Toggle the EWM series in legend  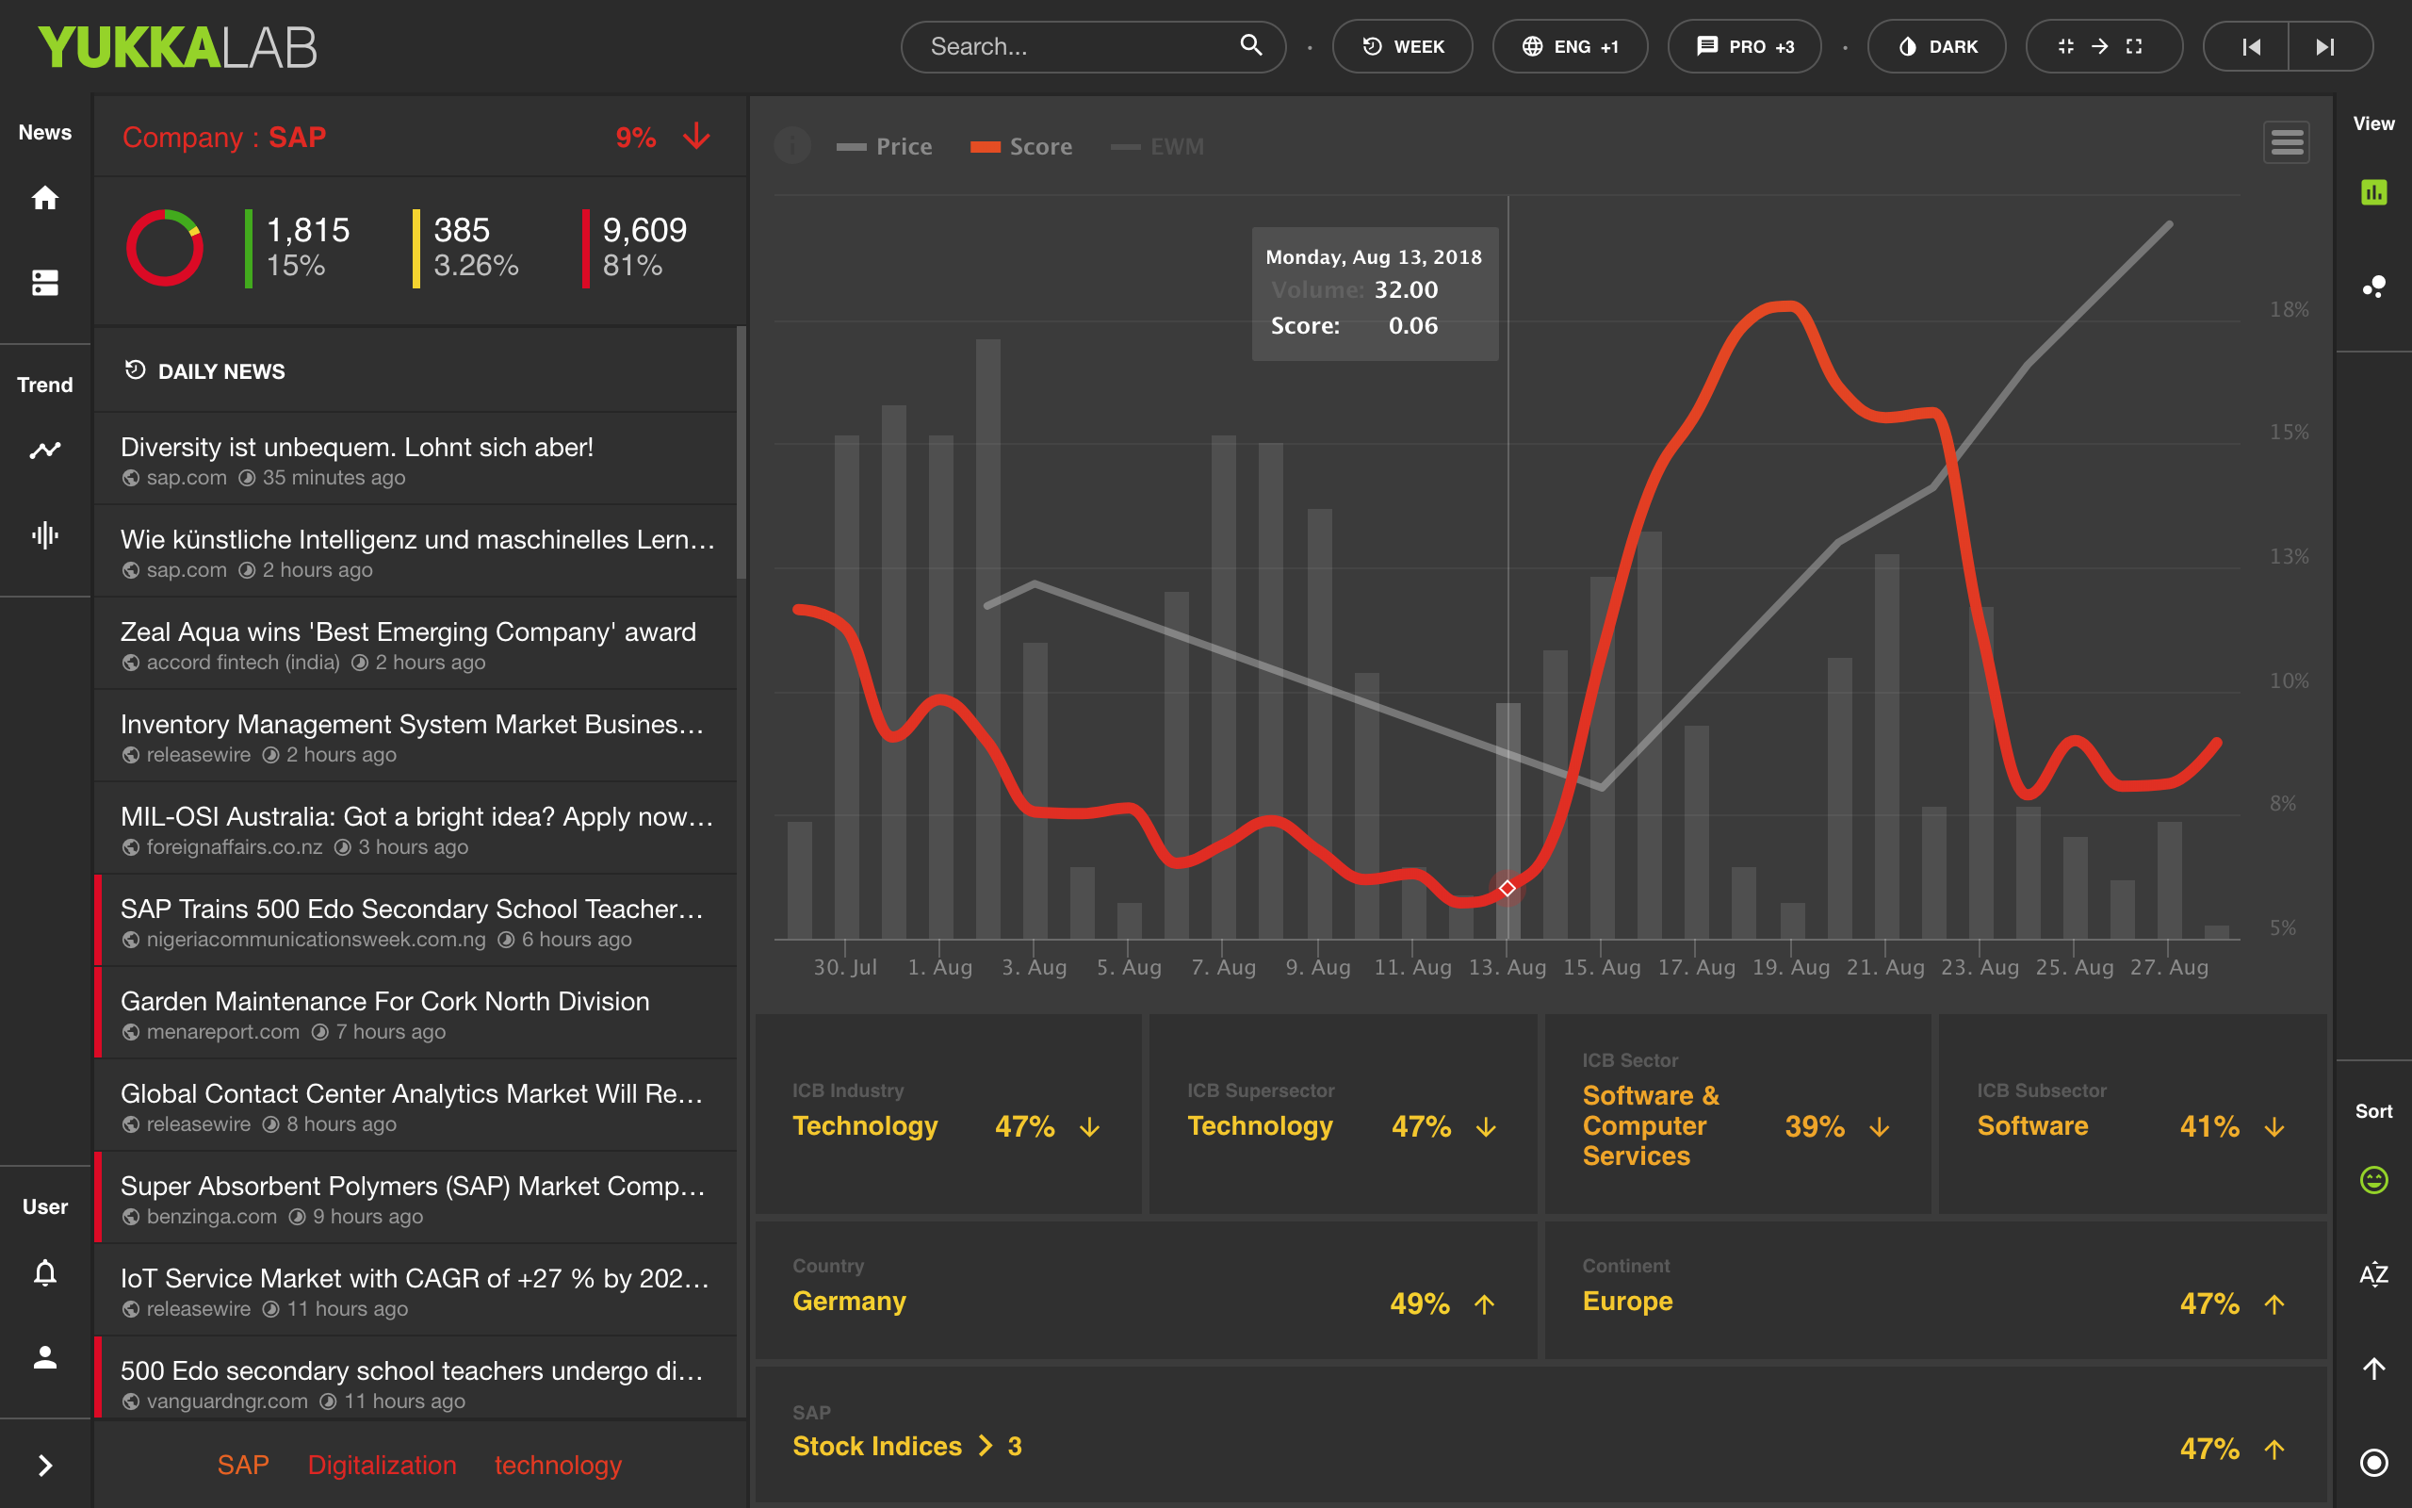coord(1157,147)
